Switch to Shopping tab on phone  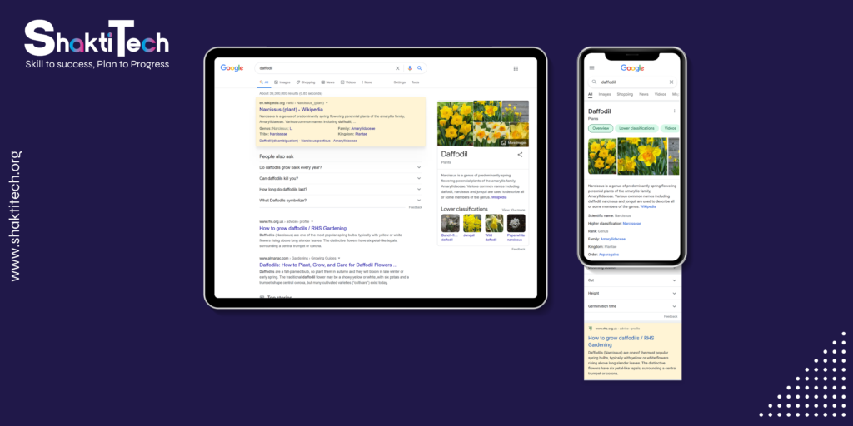tap(625, 94)
